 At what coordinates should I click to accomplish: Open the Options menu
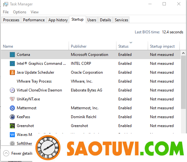pyautogui.click(x=20, y=12)
